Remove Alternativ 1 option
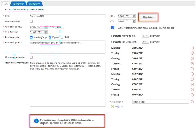The image size is (196, 128). (x=192, y=102)
